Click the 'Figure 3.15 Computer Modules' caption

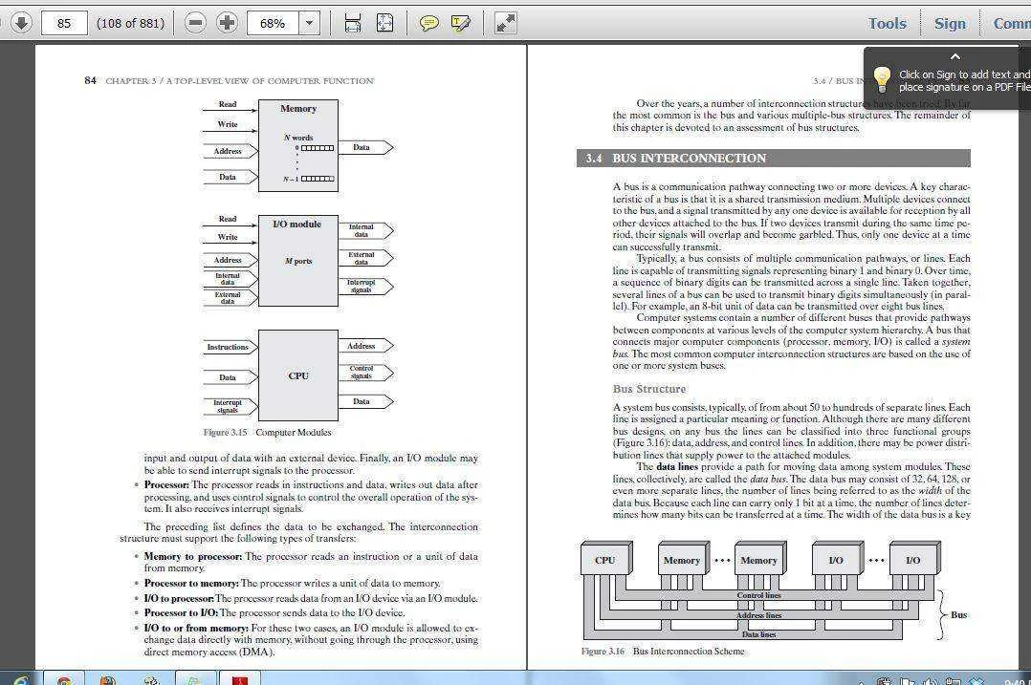point(267,432)
